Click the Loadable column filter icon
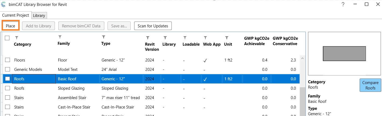The image size is (382, 116). coord(185,38)
